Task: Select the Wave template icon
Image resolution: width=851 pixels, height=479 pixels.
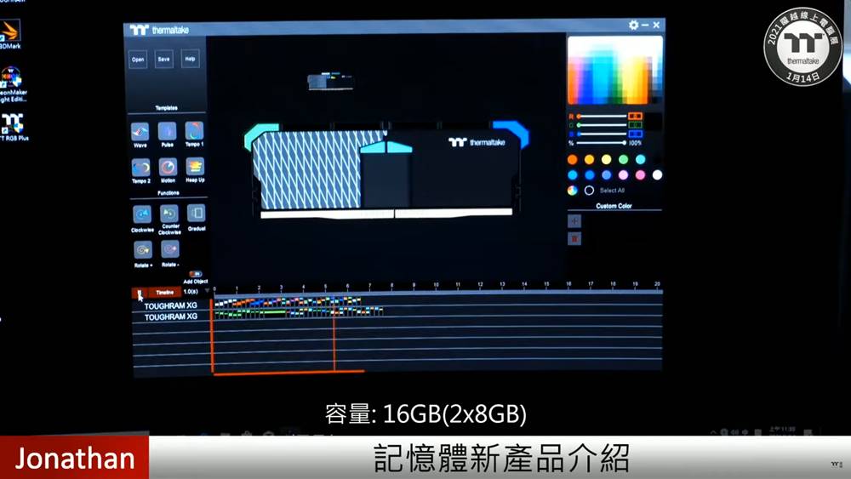Action: [x=140, y=132]
